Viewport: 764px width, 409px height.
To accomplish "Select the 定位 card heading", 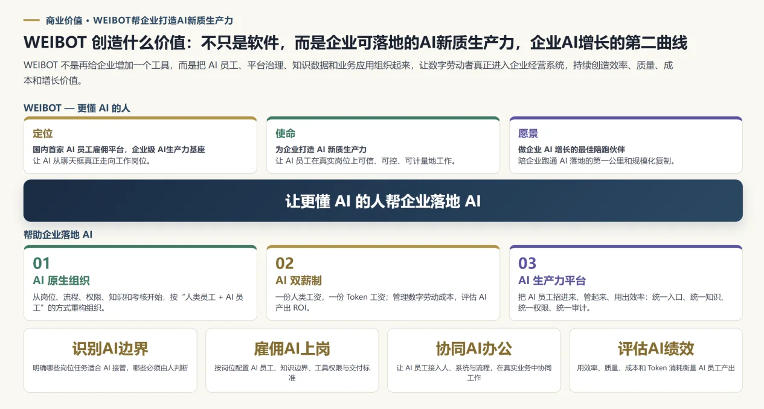I will 42,133.
